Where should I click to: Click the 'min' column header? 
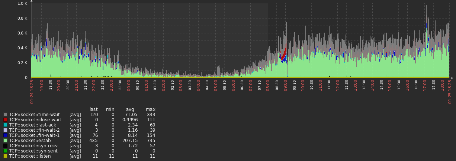point(110,109)
